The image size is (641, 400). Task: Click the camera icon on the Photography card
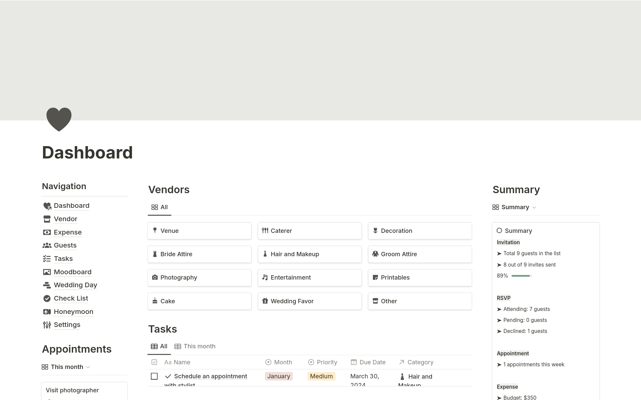pos(155,277)
